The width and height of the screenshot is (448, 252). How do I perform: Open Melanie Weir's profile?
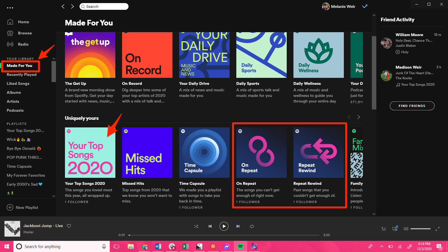(339, 6)
